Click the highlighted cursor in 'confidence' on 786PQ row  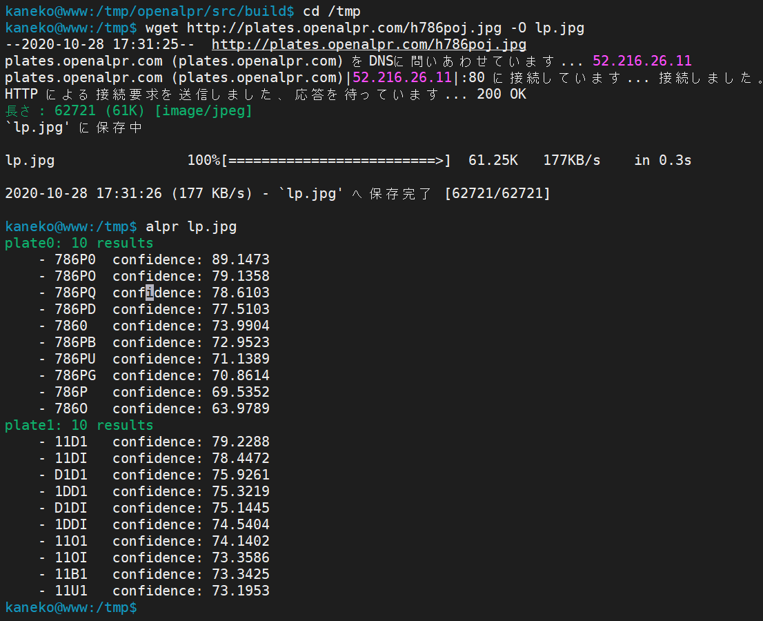tap(150, 293)
